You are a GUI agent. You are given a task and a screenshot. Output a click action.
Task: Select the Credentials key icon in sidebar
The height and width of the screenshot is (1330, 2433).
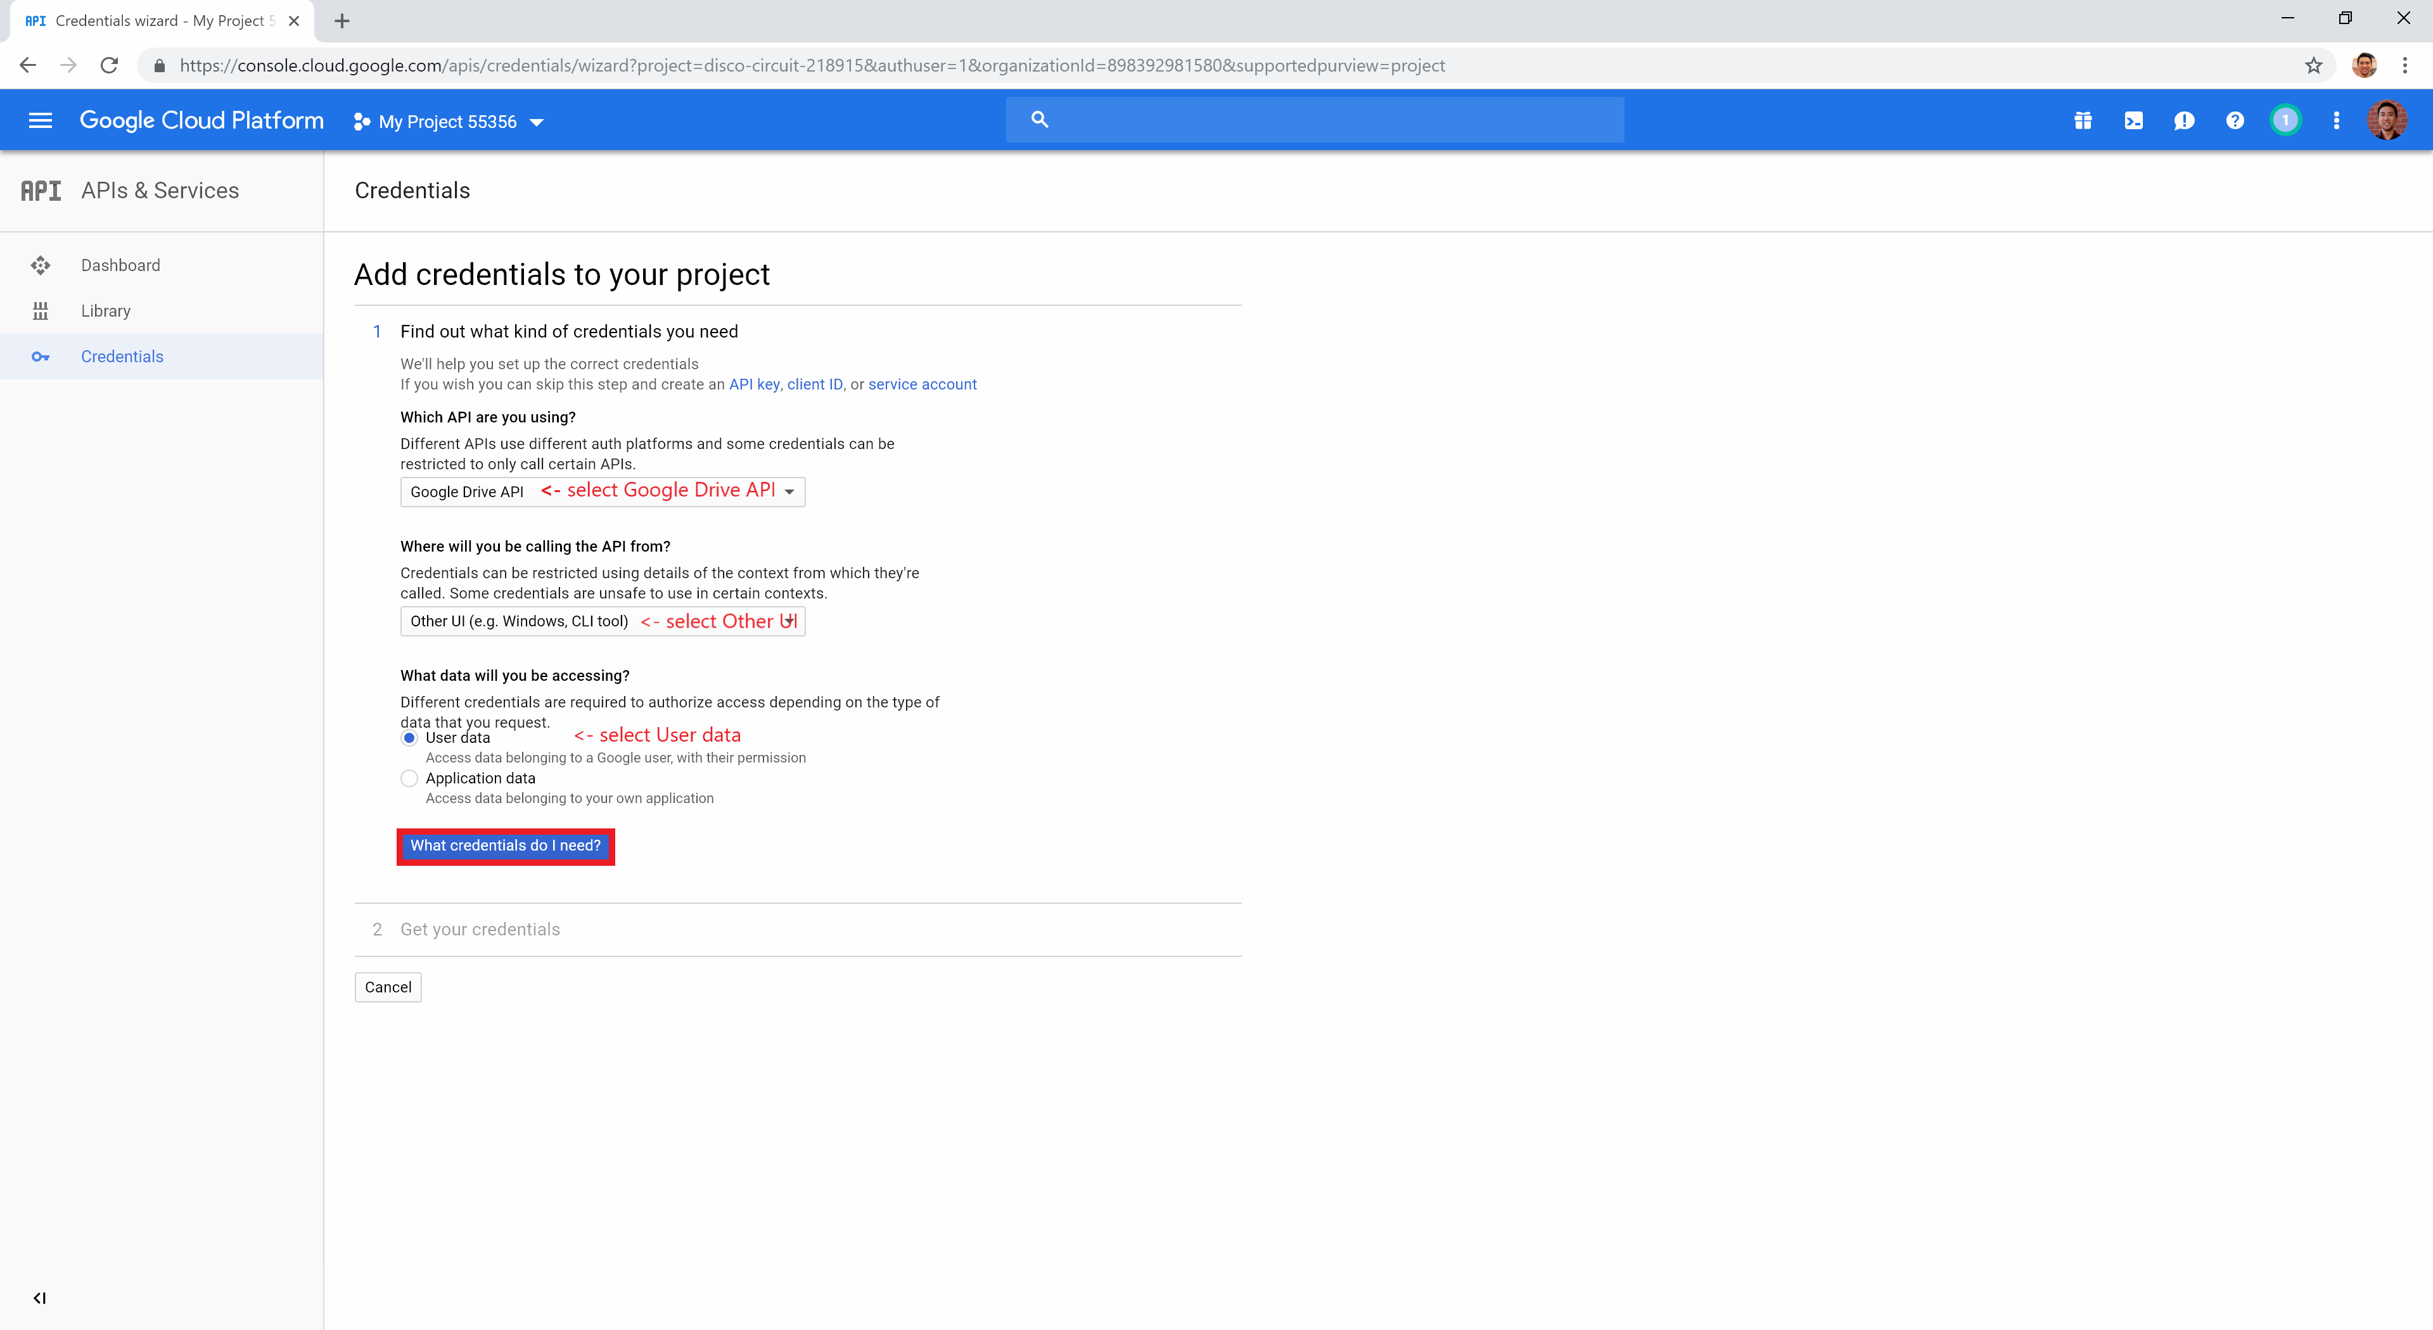click(x=42, y=356)
